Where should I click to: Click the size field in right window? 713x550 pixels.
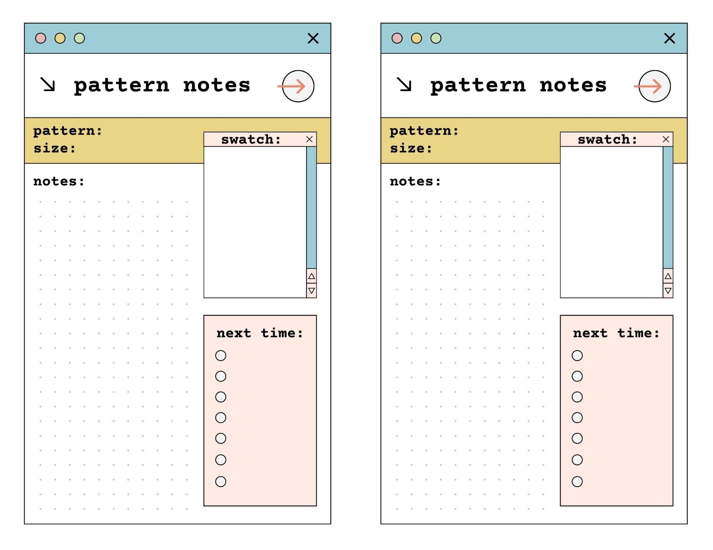(x=411, y=148)
